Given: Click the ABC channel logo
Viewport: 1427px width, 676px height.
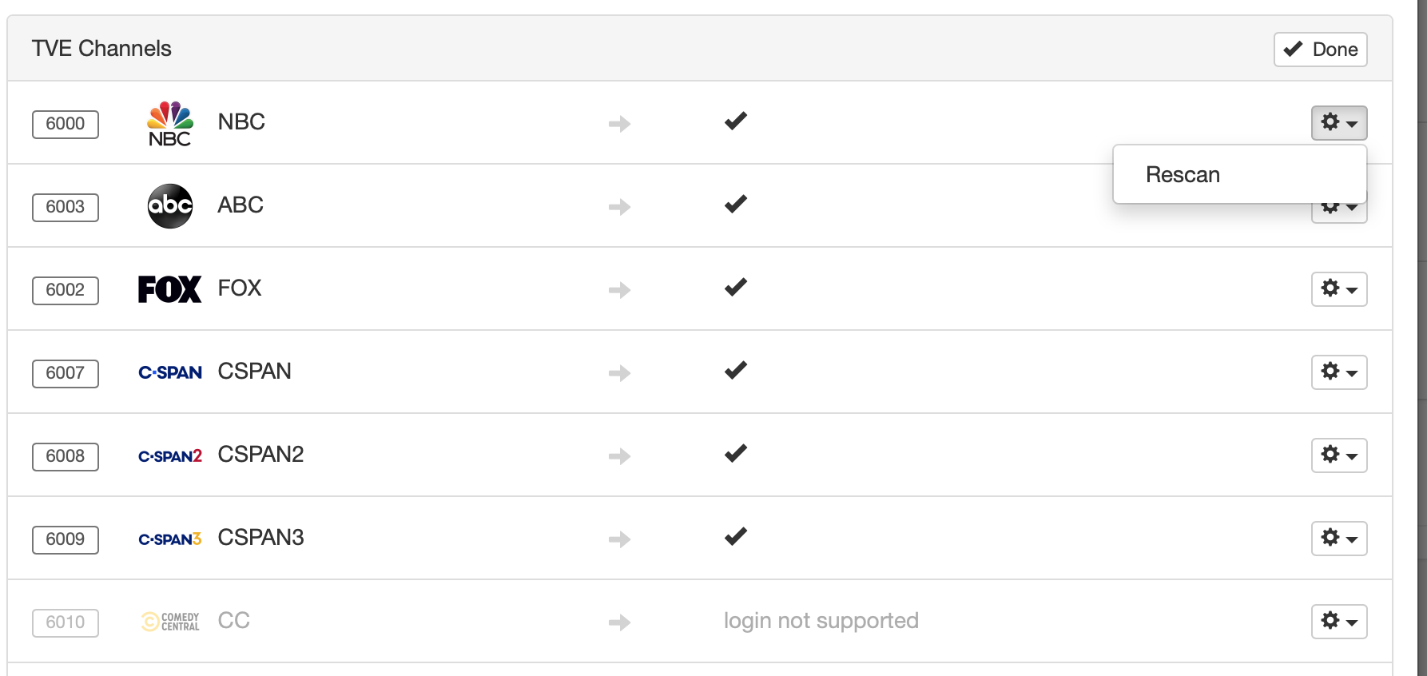Looking at the screenshot, I should pos(170,206).
